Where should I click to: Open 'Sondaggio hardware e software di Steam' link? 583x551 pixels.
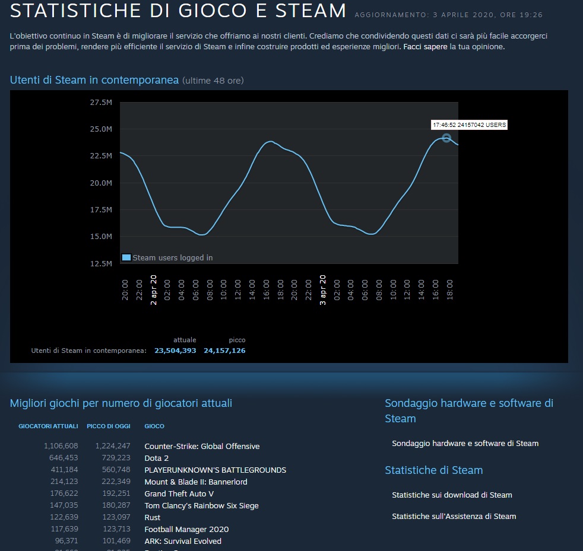(x=465, y=443)
